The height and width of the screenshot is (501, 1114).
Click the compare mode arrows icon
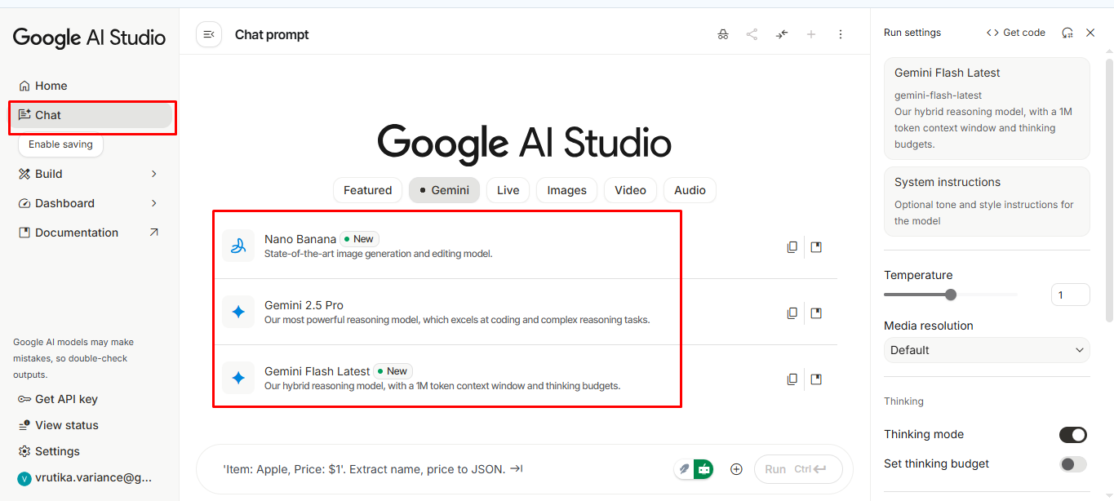(x=782, y=34)
